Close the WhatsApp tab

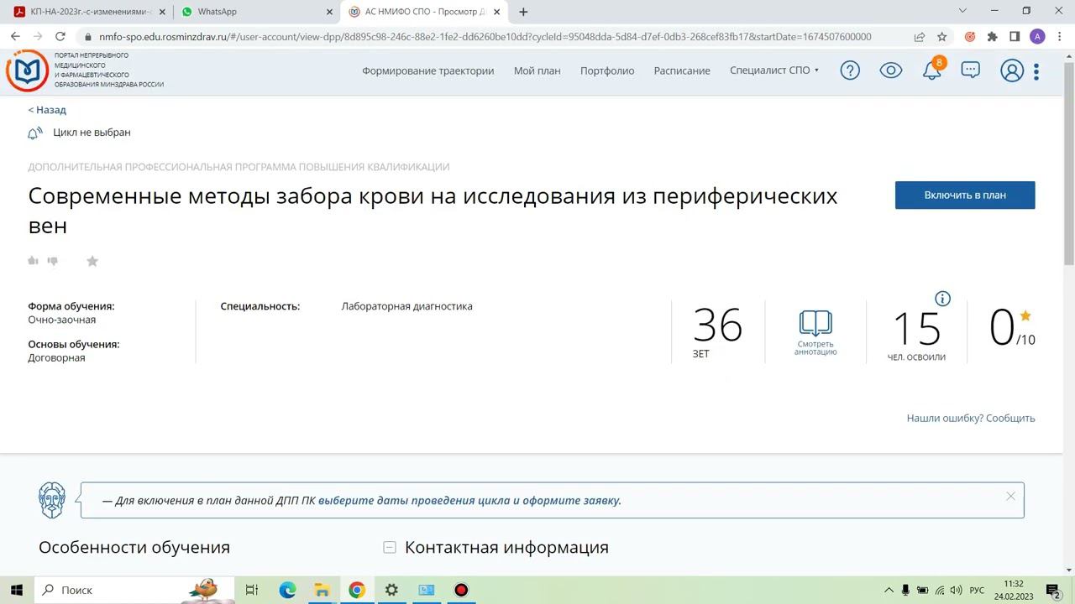[x=329, y=12]
